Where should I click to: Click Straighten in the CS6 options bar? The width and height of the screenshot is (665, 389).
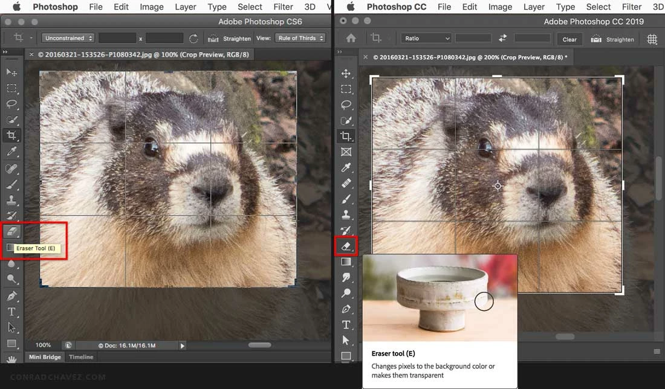pyautogui.click(x=230, y=39)
